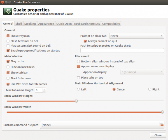This screenshot has height=140, width=168.
Task: Click the Guake terminal logo icon
Action: [7, 11]
